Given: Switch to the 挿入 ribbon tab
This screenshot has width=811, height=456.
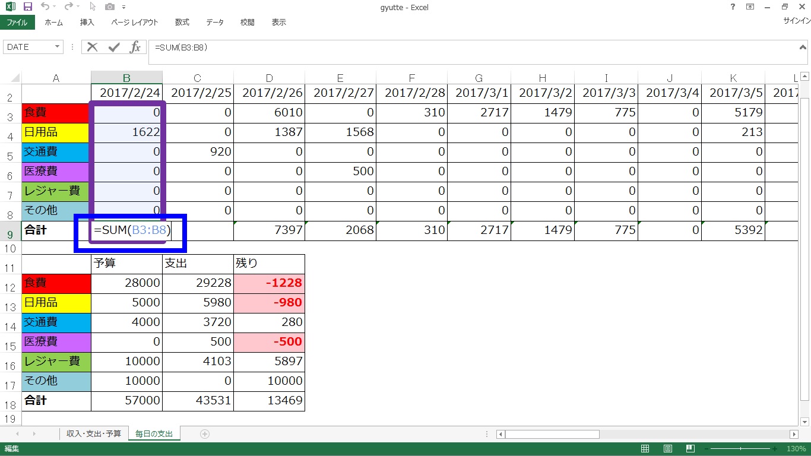Looking at the screenshot, I should (87, 23).
